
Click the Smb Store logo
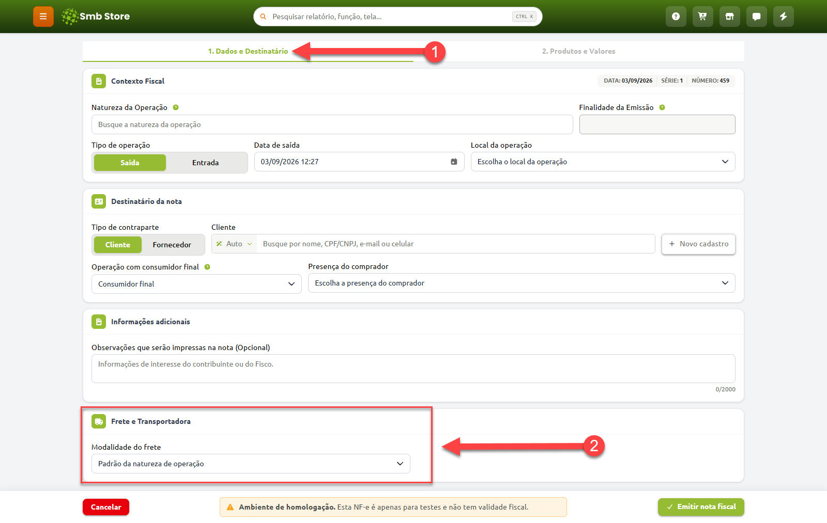click(96, 17)
